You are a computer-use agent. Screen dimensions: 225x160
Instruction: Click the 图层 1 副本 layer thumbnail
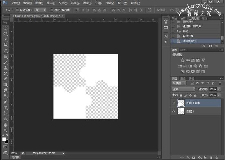(181, 103)
